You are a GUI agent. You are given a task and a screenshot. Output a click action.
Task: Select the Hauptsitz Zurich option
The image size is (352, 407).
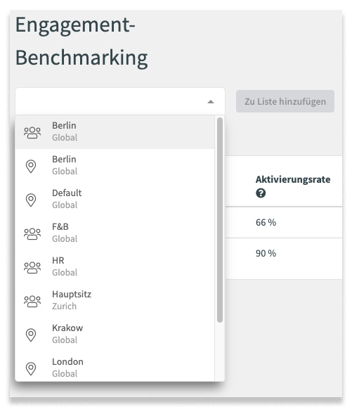[115, 301]
